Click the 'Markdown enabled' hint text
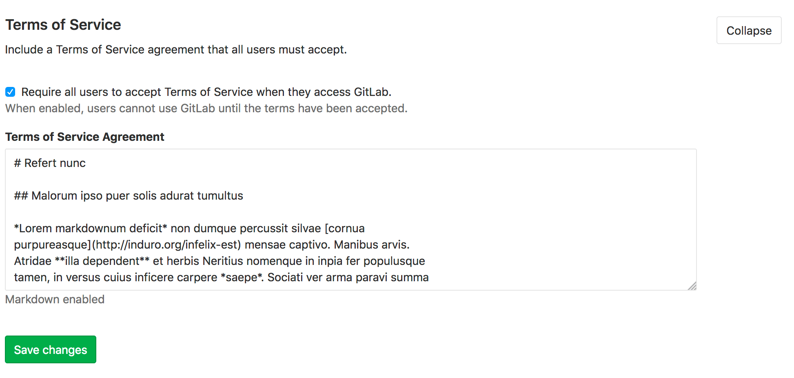794x378 pixels. [55, 299]
